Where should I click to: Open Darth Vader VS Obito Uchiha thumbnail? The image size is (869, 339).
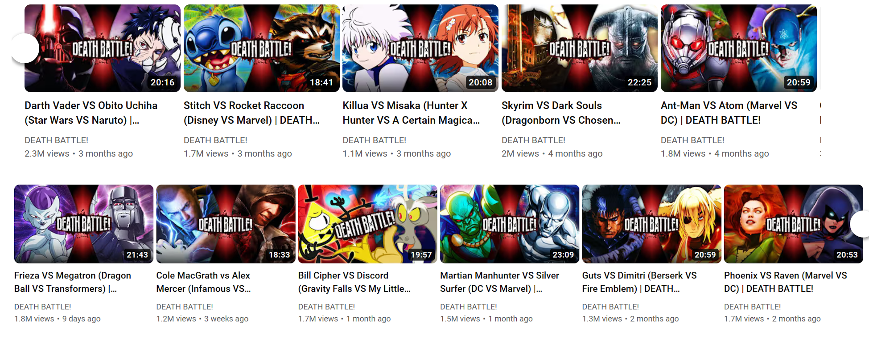pos(103,48)
